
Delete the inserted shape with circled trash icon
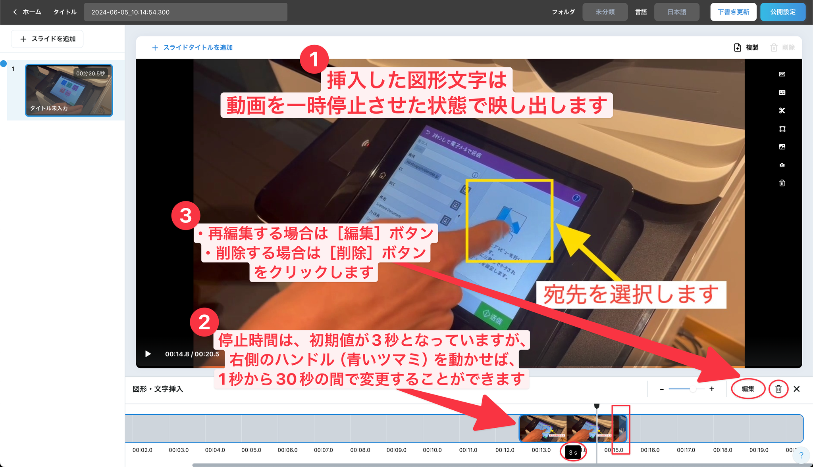point(778,389)
